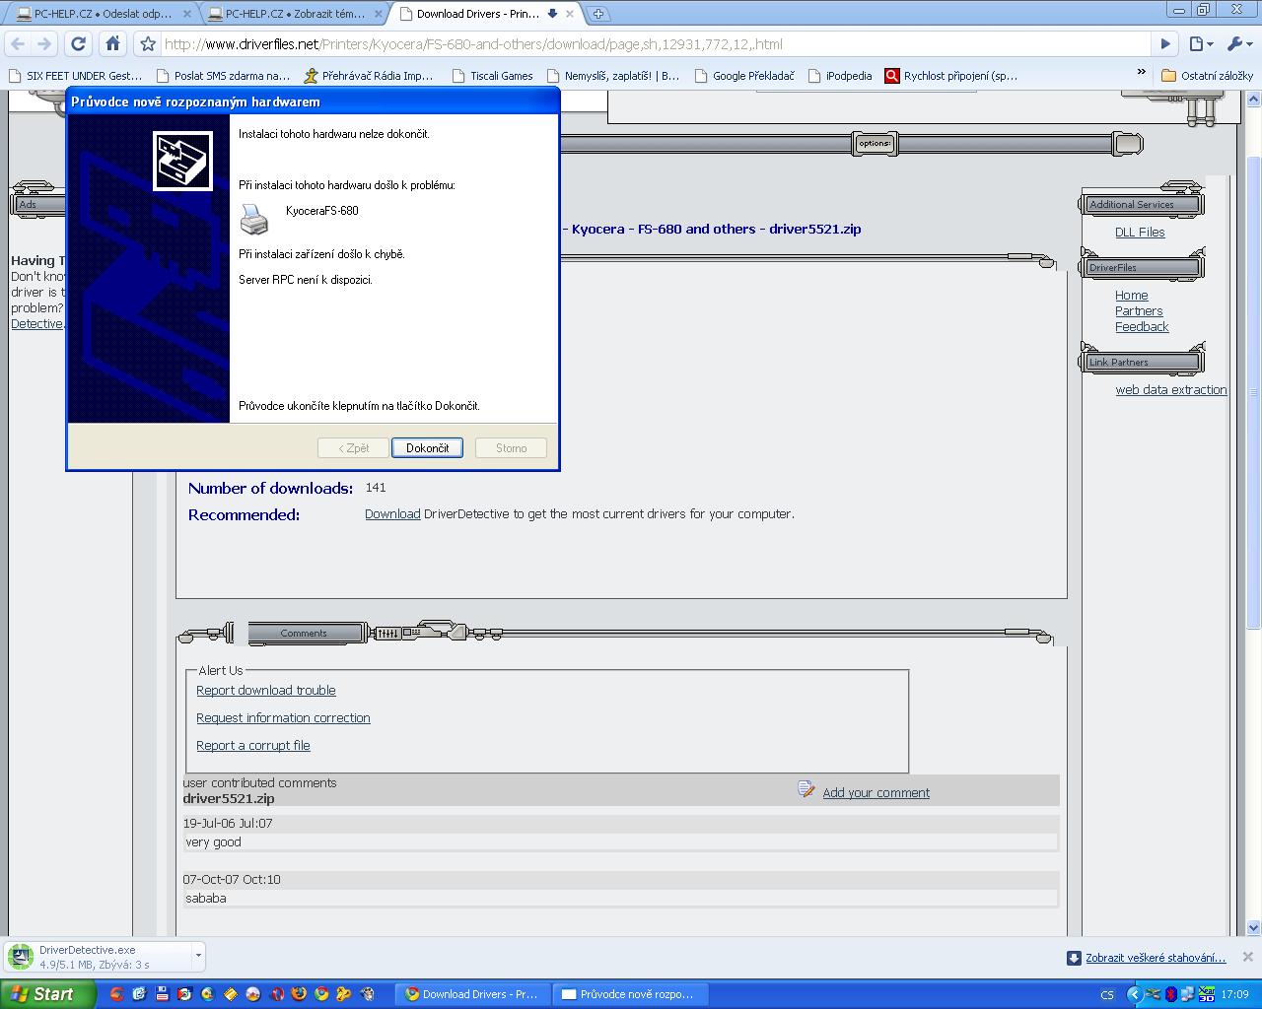The height and width of the screenshot is (1009, 1262).
Task: Click the CS language indicator
Action: point(1107,995)
